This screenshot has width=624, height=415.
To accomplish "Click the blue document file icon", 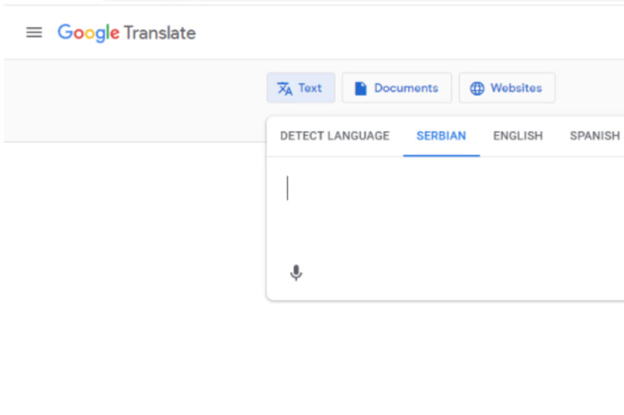I will click(x=360, y=88).
